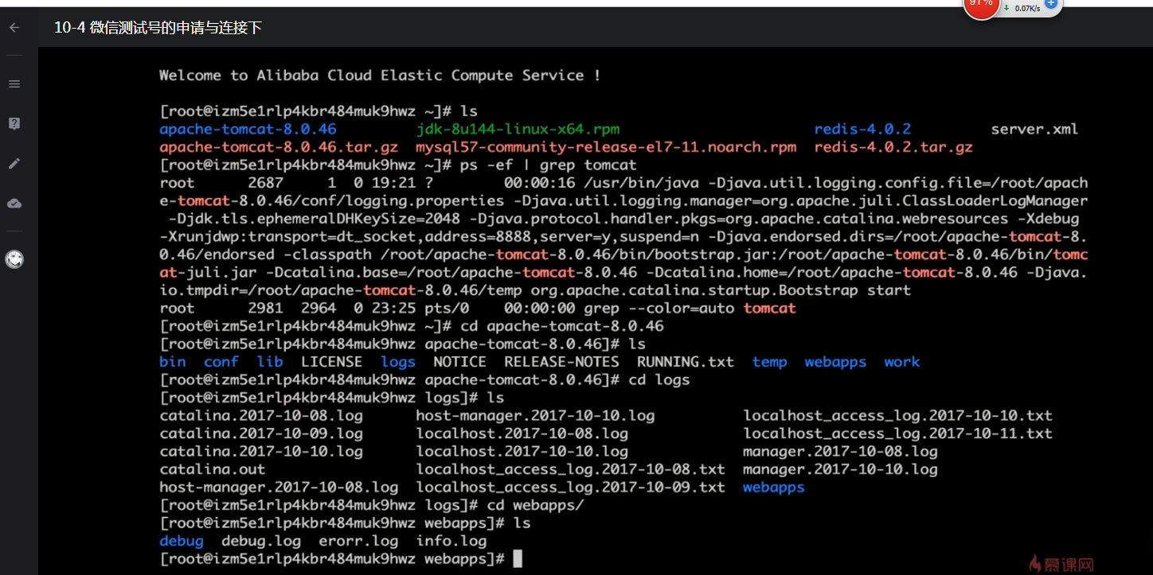The width and height of the screenshot is (1153, 575).
Task: Click the blue redis-4.0.2 directory name
Action: click(862, 129)
